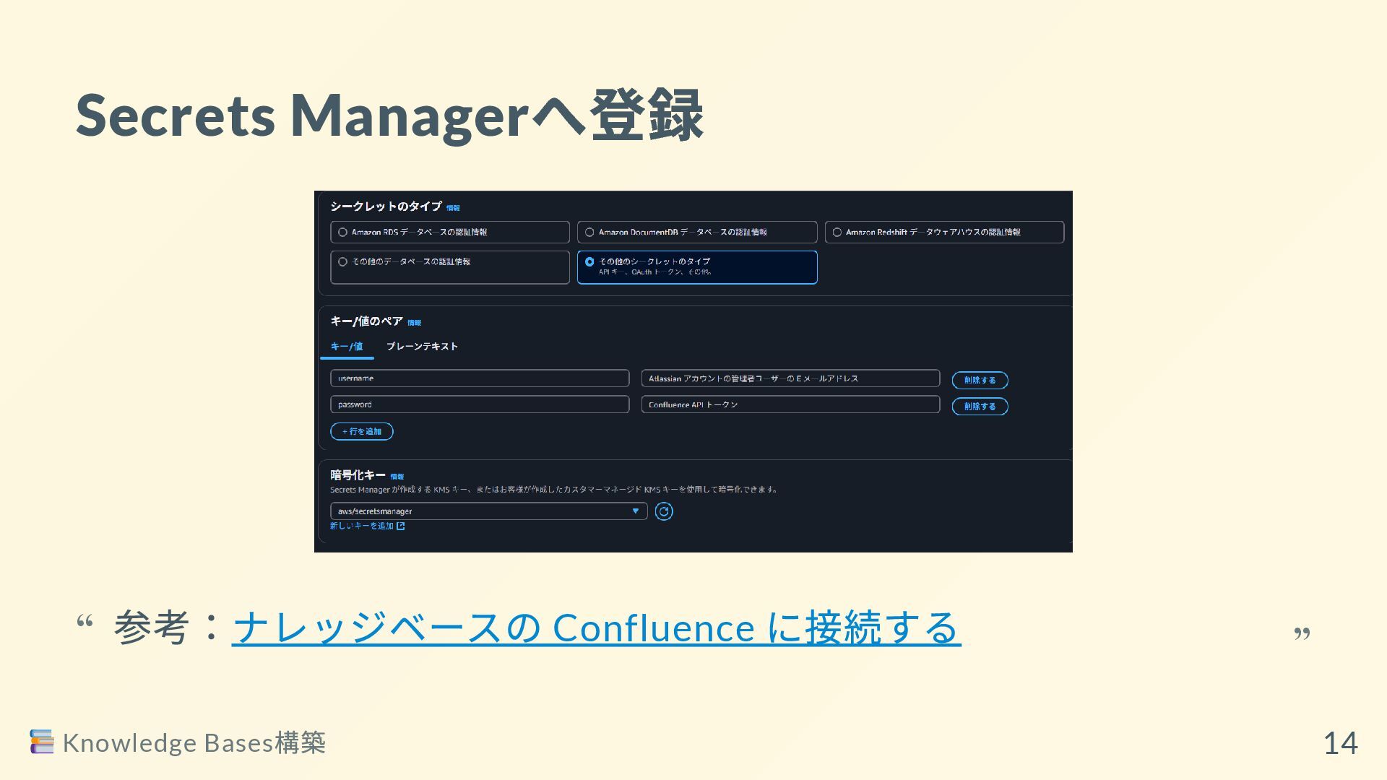Image resolution: width=1387 pixels, height=780 pixels.
Task: Click 削除する button for username row
Action: pos(980,380)
